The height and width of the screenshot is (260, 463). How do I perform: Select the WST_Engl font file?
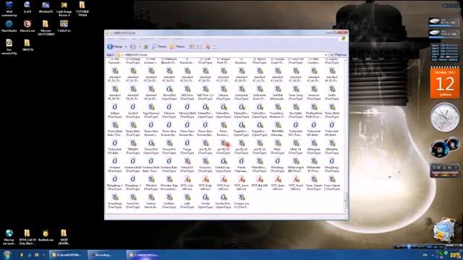pyautogui.click(x=205, y=183)
